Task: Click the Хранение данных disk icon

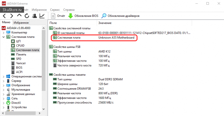Action: [8, 94]
